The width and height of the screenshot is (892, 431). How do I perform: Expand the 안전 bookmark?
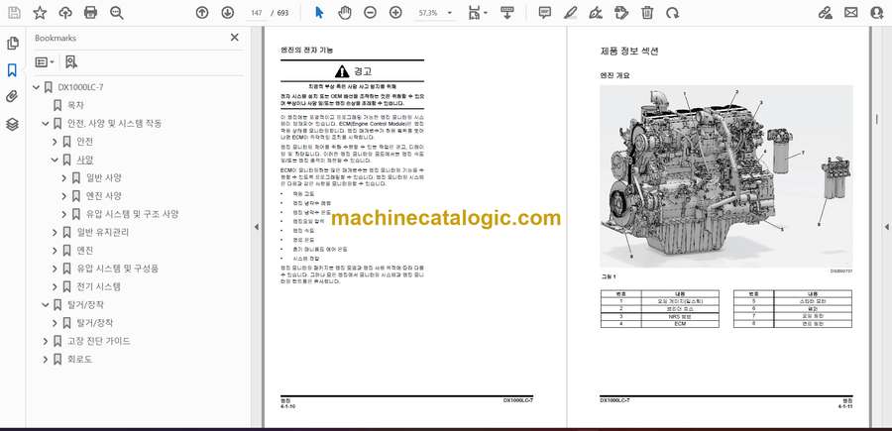(55, 142)
